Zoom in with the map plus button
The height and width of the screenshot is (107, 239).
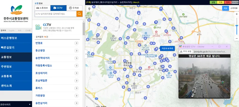(237, 14)
